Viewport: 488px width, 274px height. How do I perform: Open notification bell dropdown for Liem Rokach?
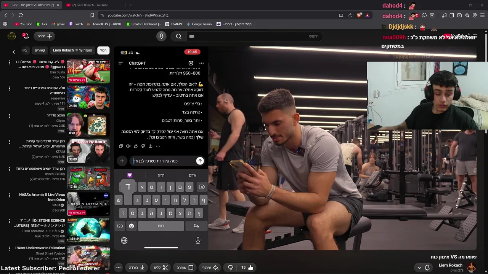point(423,268)
